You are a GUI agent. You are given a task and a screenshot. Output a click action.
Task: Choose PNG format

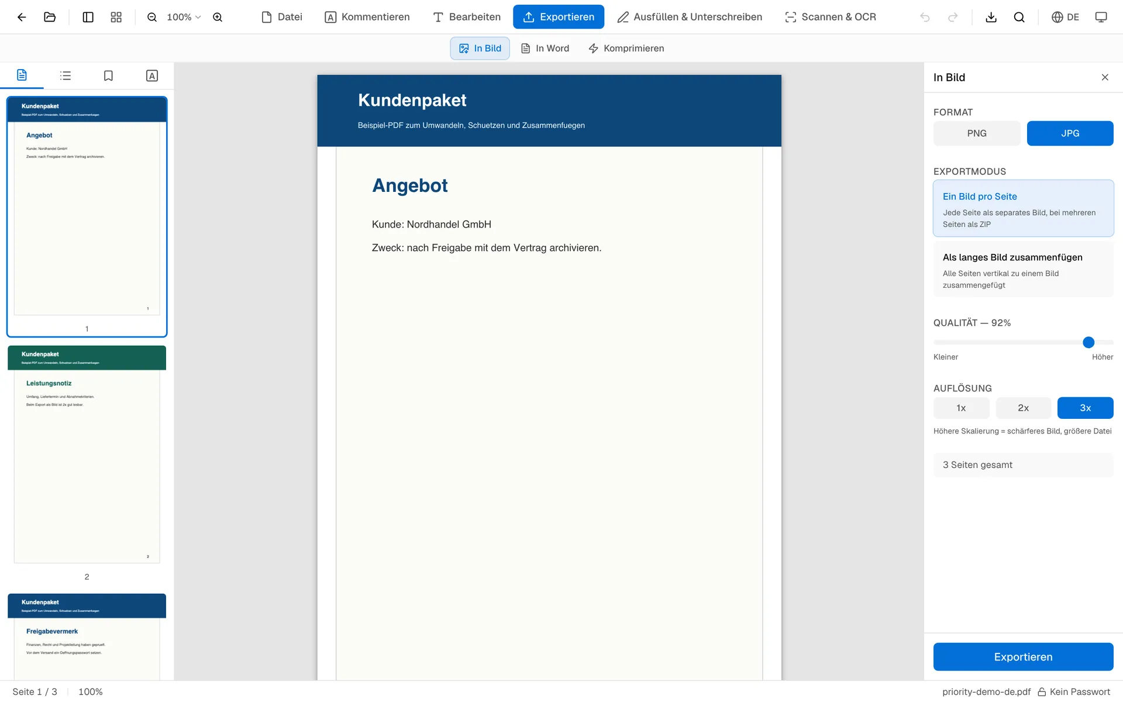tap(977, 133)
